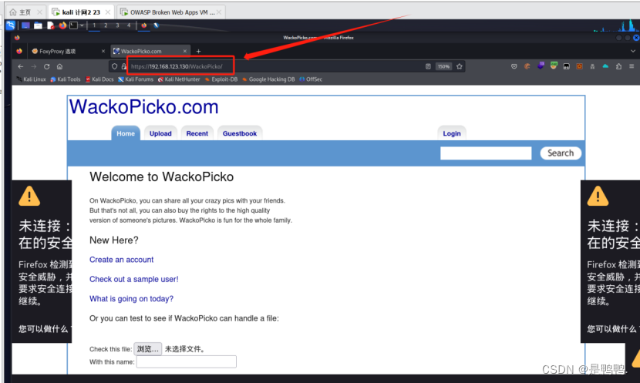Viewport: 640px width, 383px height.
Task: Select workspace 1 in Kali panel
Action: click(x=94, y=25)
